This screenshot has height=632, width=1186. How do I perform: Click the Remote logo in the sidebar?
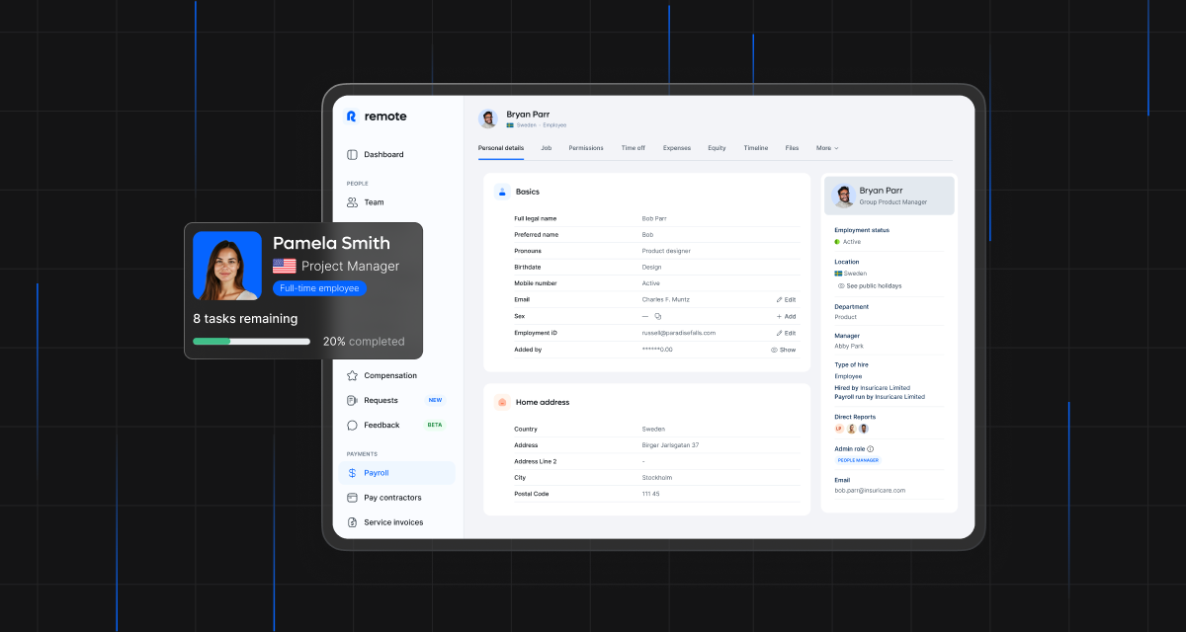click(x=376, y=117)
